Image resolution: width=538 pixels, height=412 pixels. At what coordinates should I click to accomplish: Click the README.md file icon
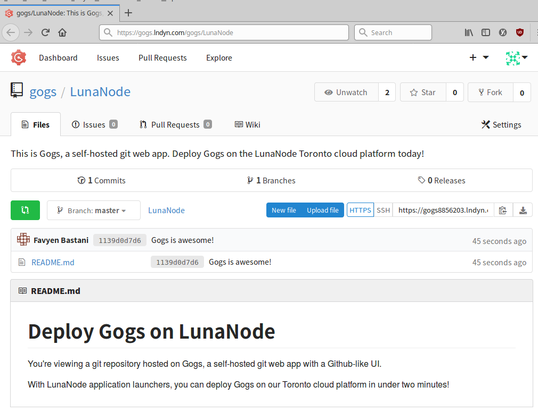point(22,262)
